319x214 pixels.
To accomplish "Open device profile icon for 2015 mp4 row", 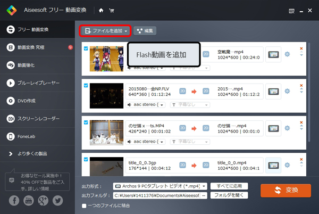I will (273, 92).
